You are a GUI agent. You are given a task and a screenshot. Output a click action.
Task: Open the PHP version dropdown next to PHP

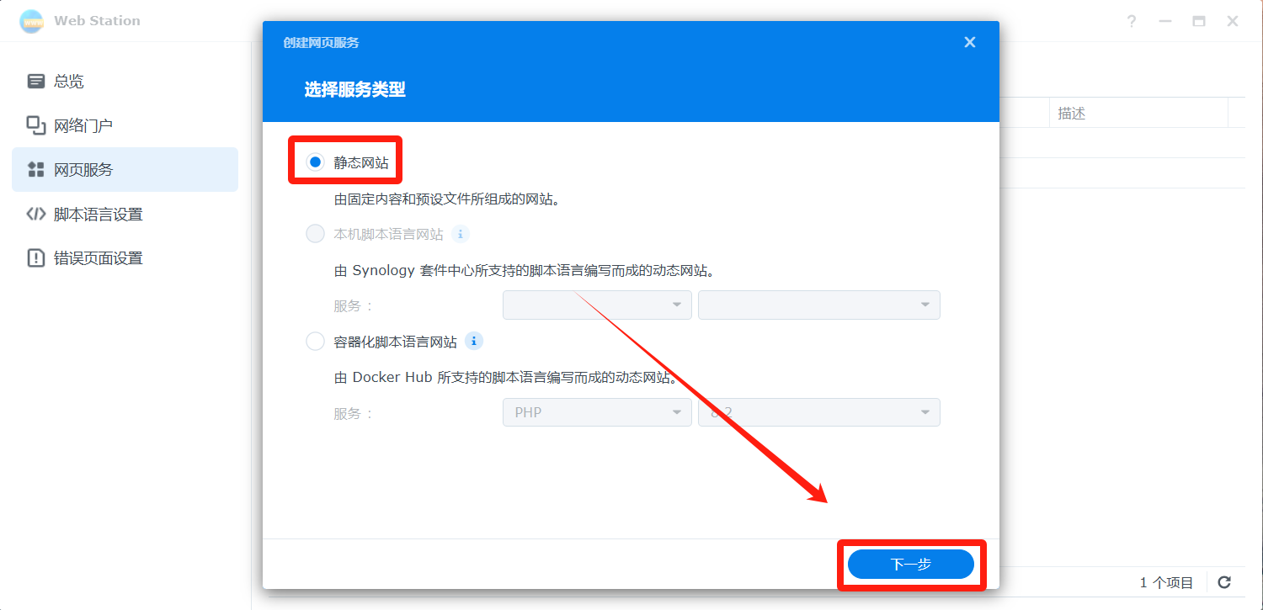click(818, 412)
